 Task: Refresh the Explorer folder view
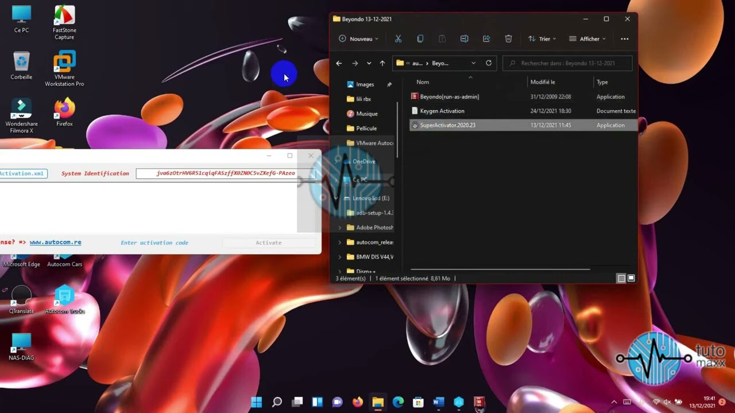pos(489,63)
